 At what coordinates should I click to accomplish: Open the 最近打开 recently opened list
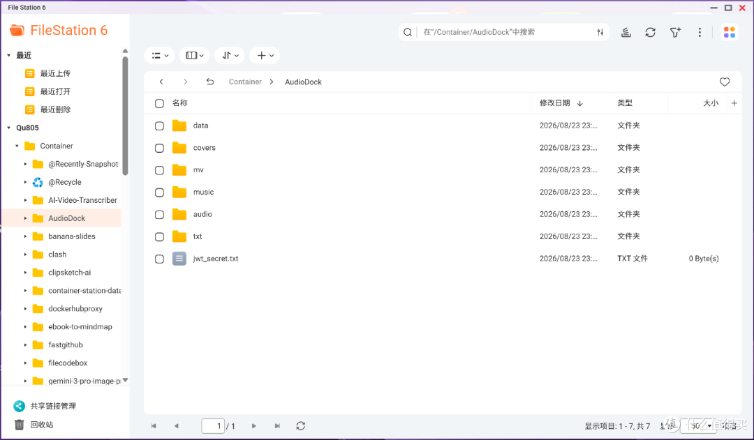click(x=55, y=91)
